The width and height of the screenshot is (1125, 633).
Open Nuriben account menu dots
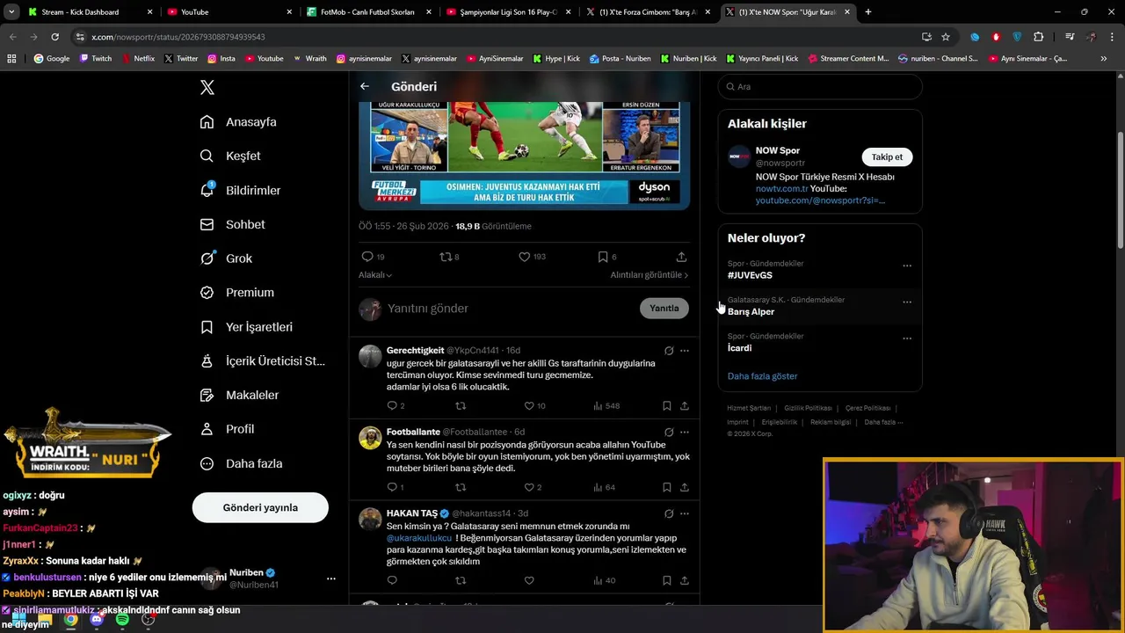pyautogui.click(x=330, y=578)
